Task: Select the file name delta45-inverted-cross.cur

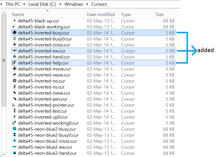Action: tap(44, 45)
